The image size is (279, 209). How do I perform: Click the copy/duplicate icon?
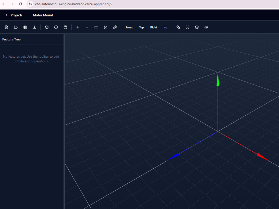pyautogui.click(x=115, y=27)
